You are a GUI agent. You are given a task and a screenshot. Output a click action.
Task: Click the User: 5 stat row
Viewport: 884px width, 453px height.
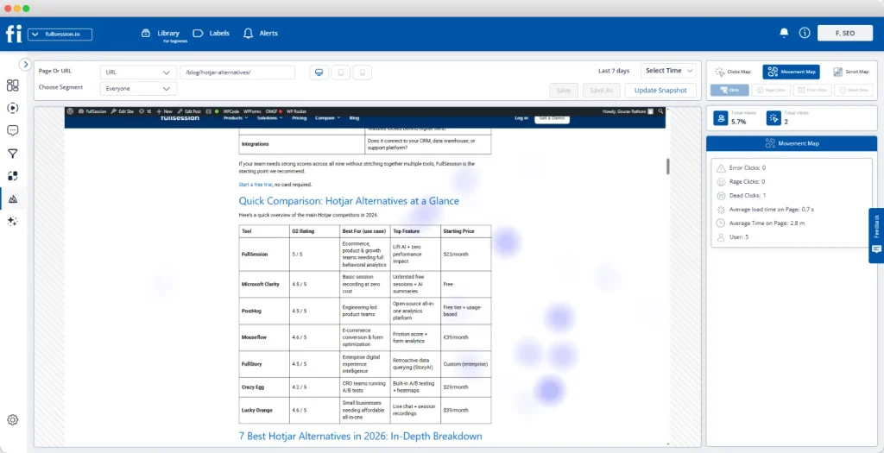732,237
